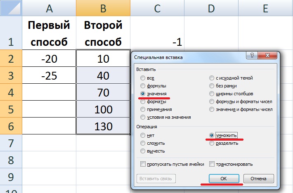Click the Отмена button
The width and height of the screenshot is (293, 193).
tap(259, 179)
